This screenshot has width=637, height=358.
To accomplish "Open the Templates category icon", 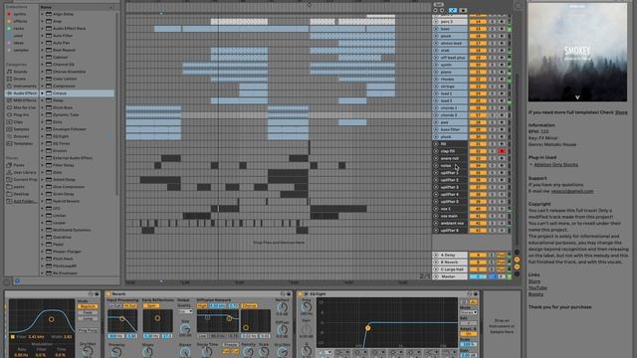I will tap(9, 143).
